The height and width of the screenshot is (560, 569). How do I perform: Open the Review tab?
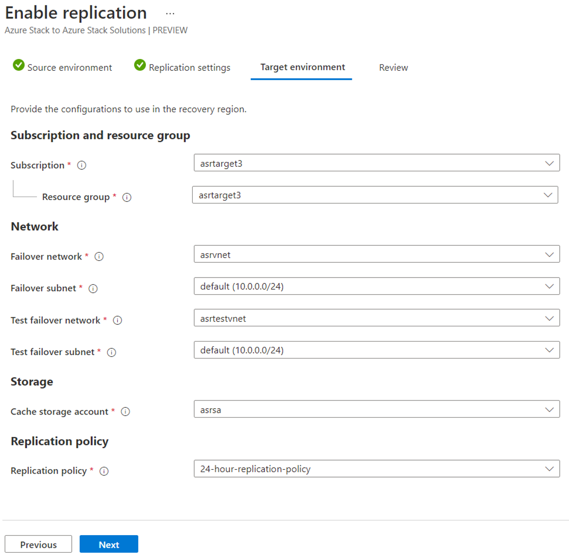(x=393, y=68)
